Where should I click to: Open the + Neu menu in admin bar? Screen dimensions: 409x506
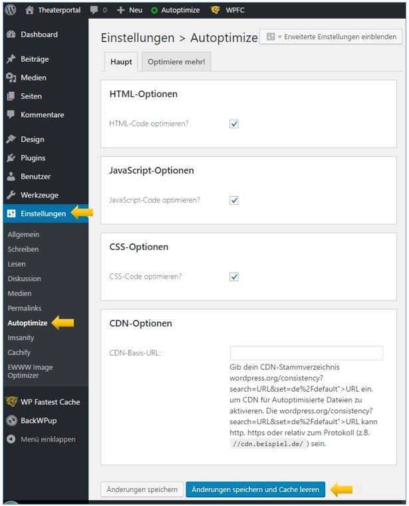[x=130, y=10]
